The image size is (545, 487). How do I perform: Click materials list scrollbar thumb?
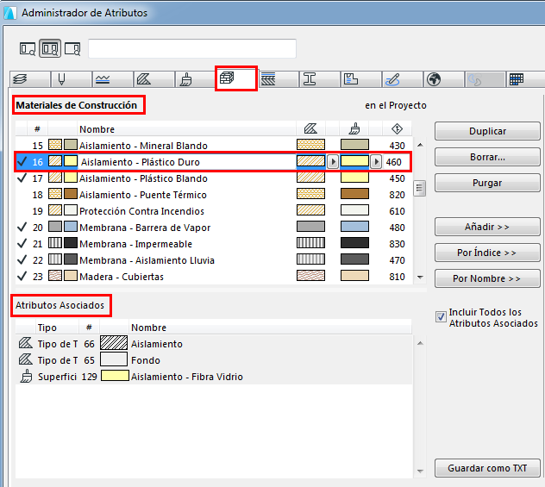point(419,188)
